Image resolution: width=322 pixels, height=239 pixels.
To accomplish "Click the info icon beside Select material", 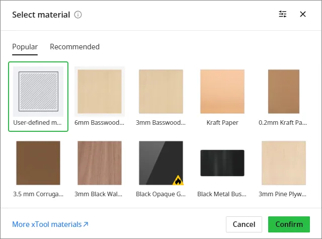I will coord(78,15).
